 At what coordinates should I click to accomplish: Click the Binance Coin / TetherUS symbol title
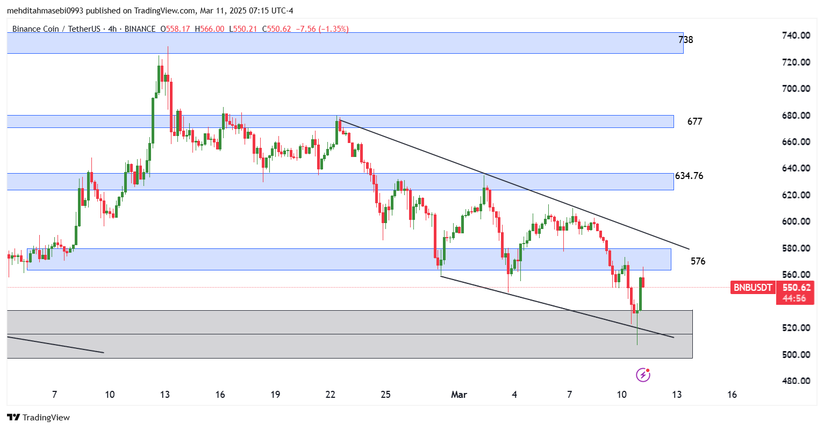pos(56,29)
